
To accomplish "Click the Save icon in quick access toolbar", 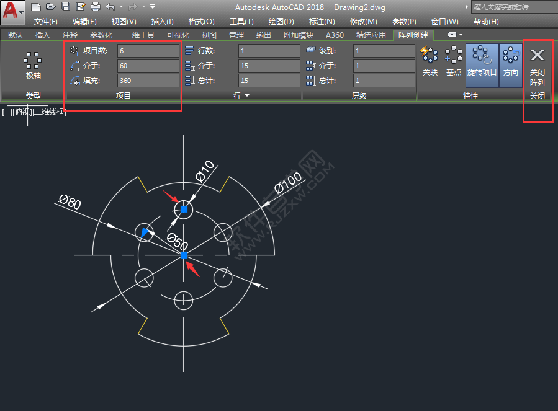I will point(66,7).
